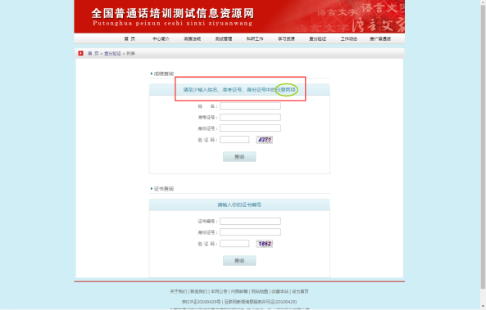
Task: Go to 工作动态 navigation item
Action: tap(348, 38)
